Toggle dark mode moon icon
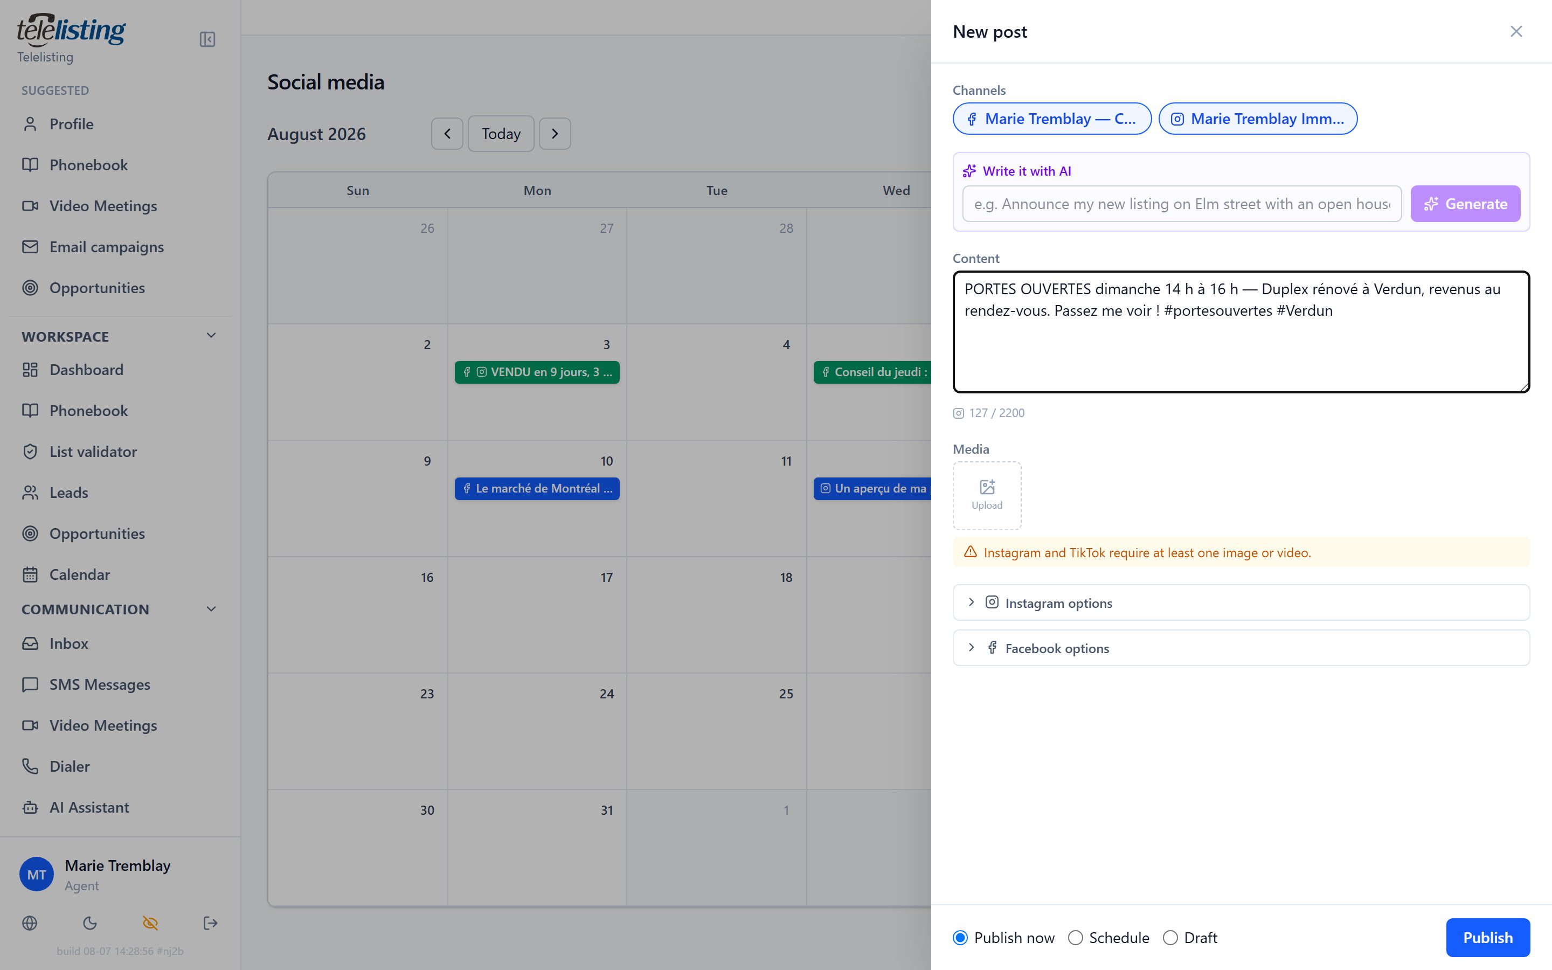 (x=90, y=923)
